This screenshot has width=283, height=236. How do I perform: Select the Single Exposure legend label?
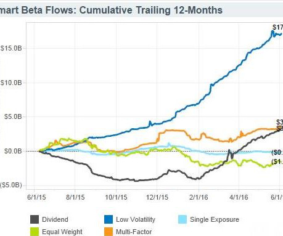215,219
